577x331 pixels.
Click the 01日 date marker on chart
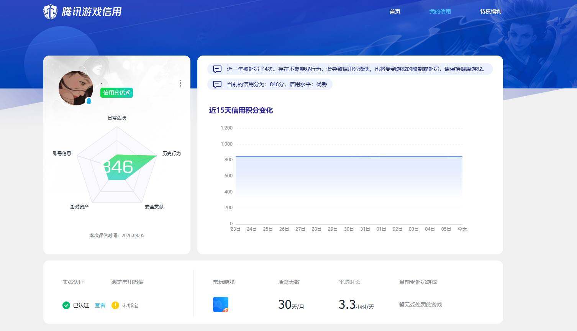coord(381,229)
